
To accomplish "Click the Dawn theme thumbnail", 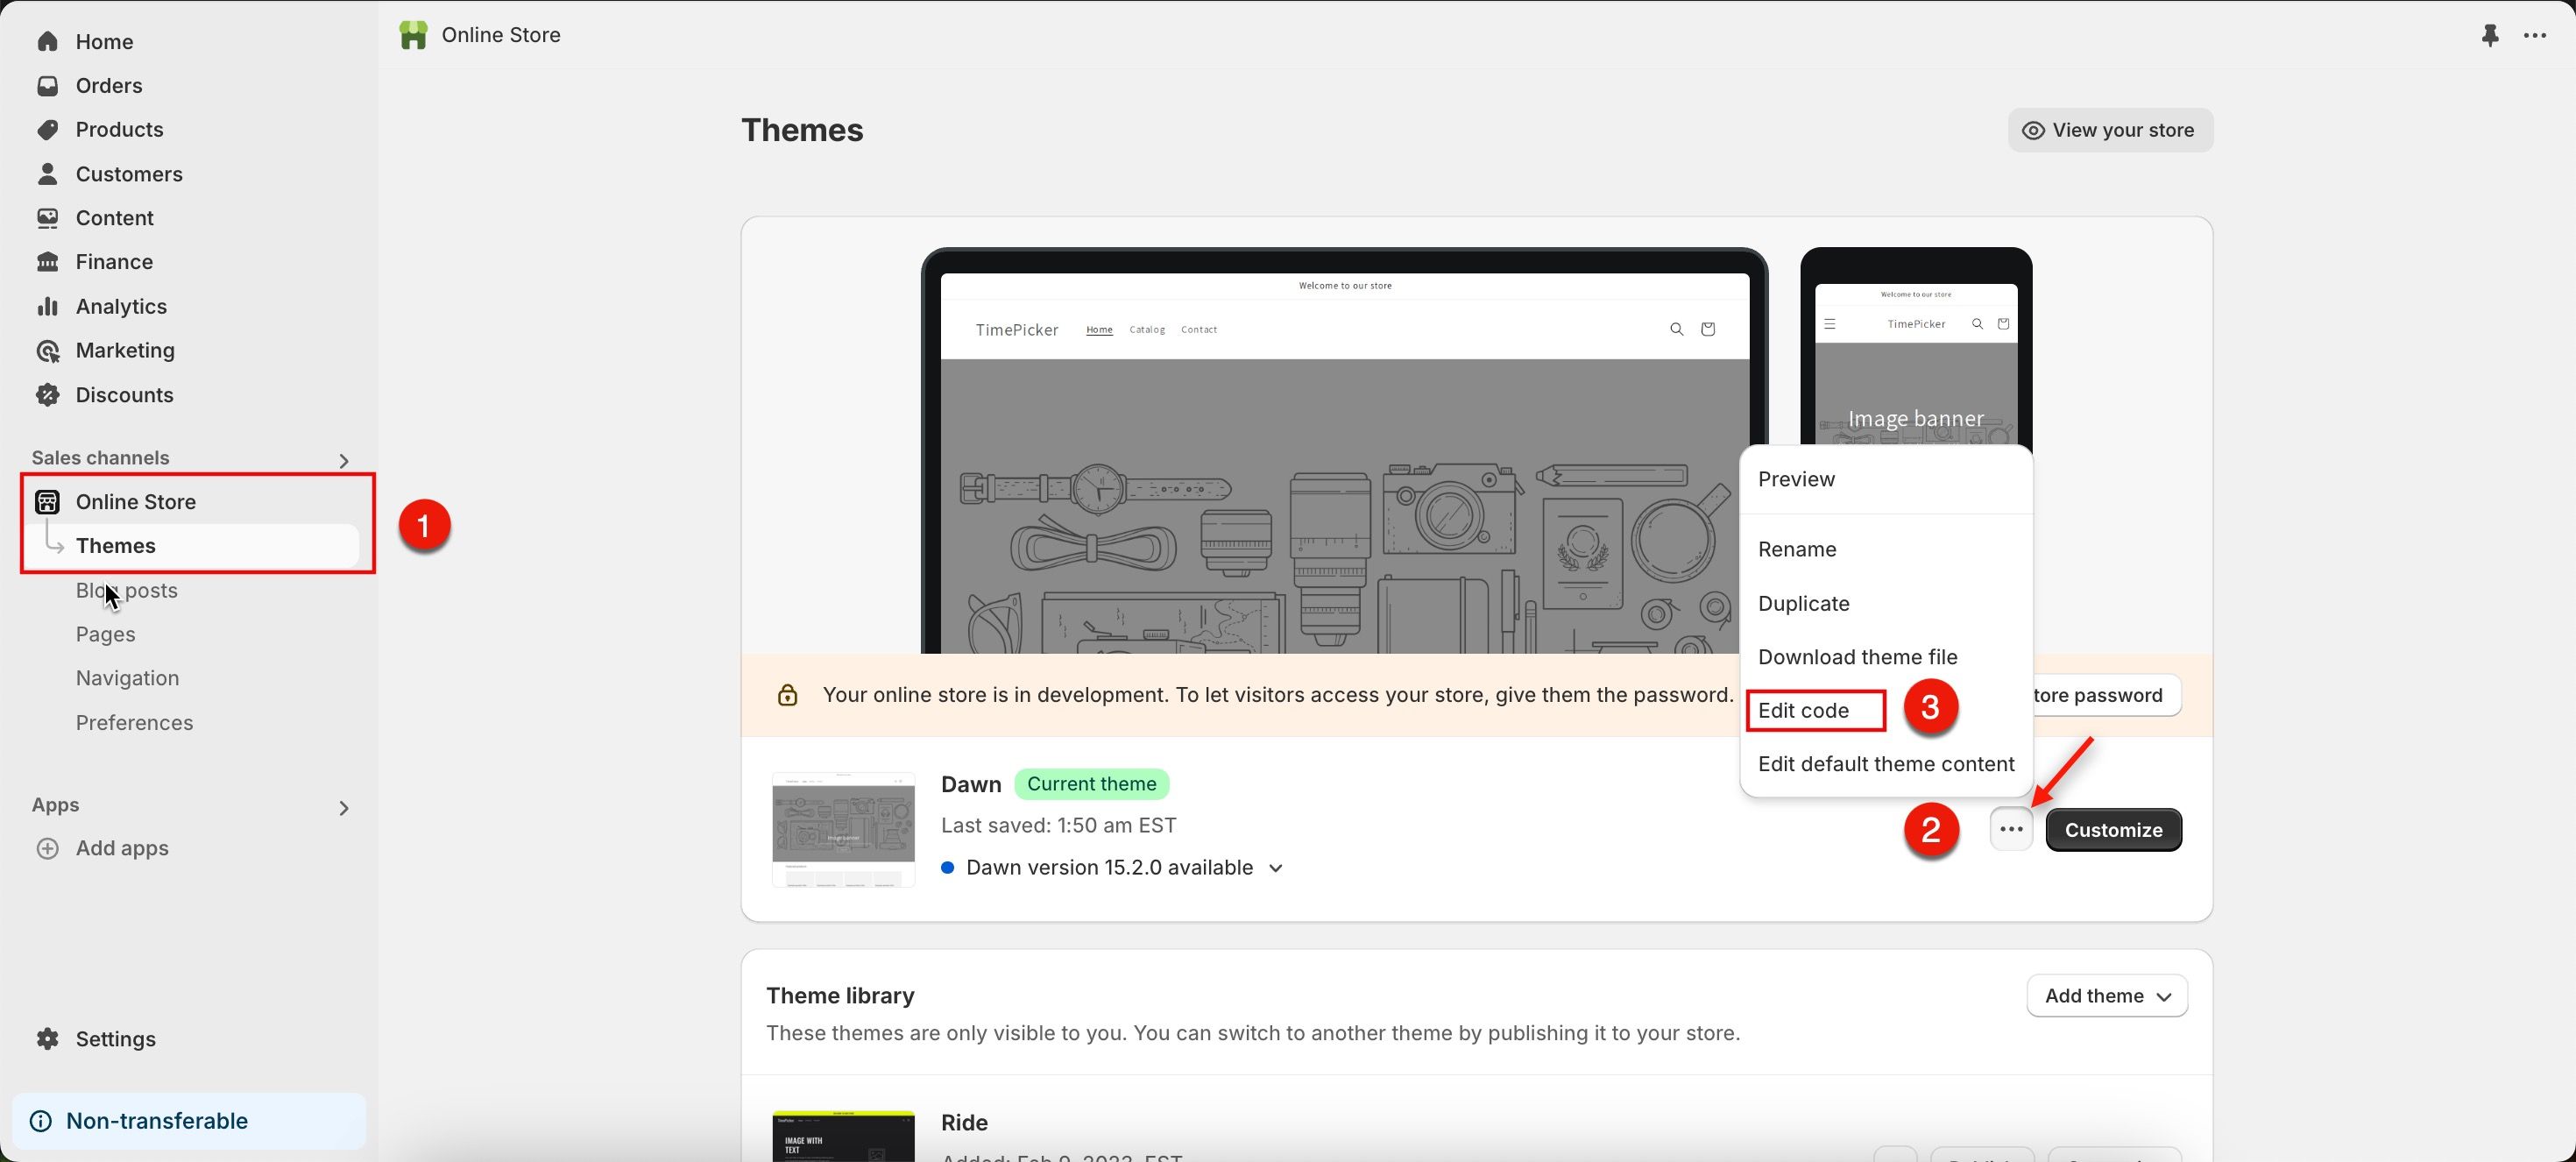I will [x=843, y=829].
